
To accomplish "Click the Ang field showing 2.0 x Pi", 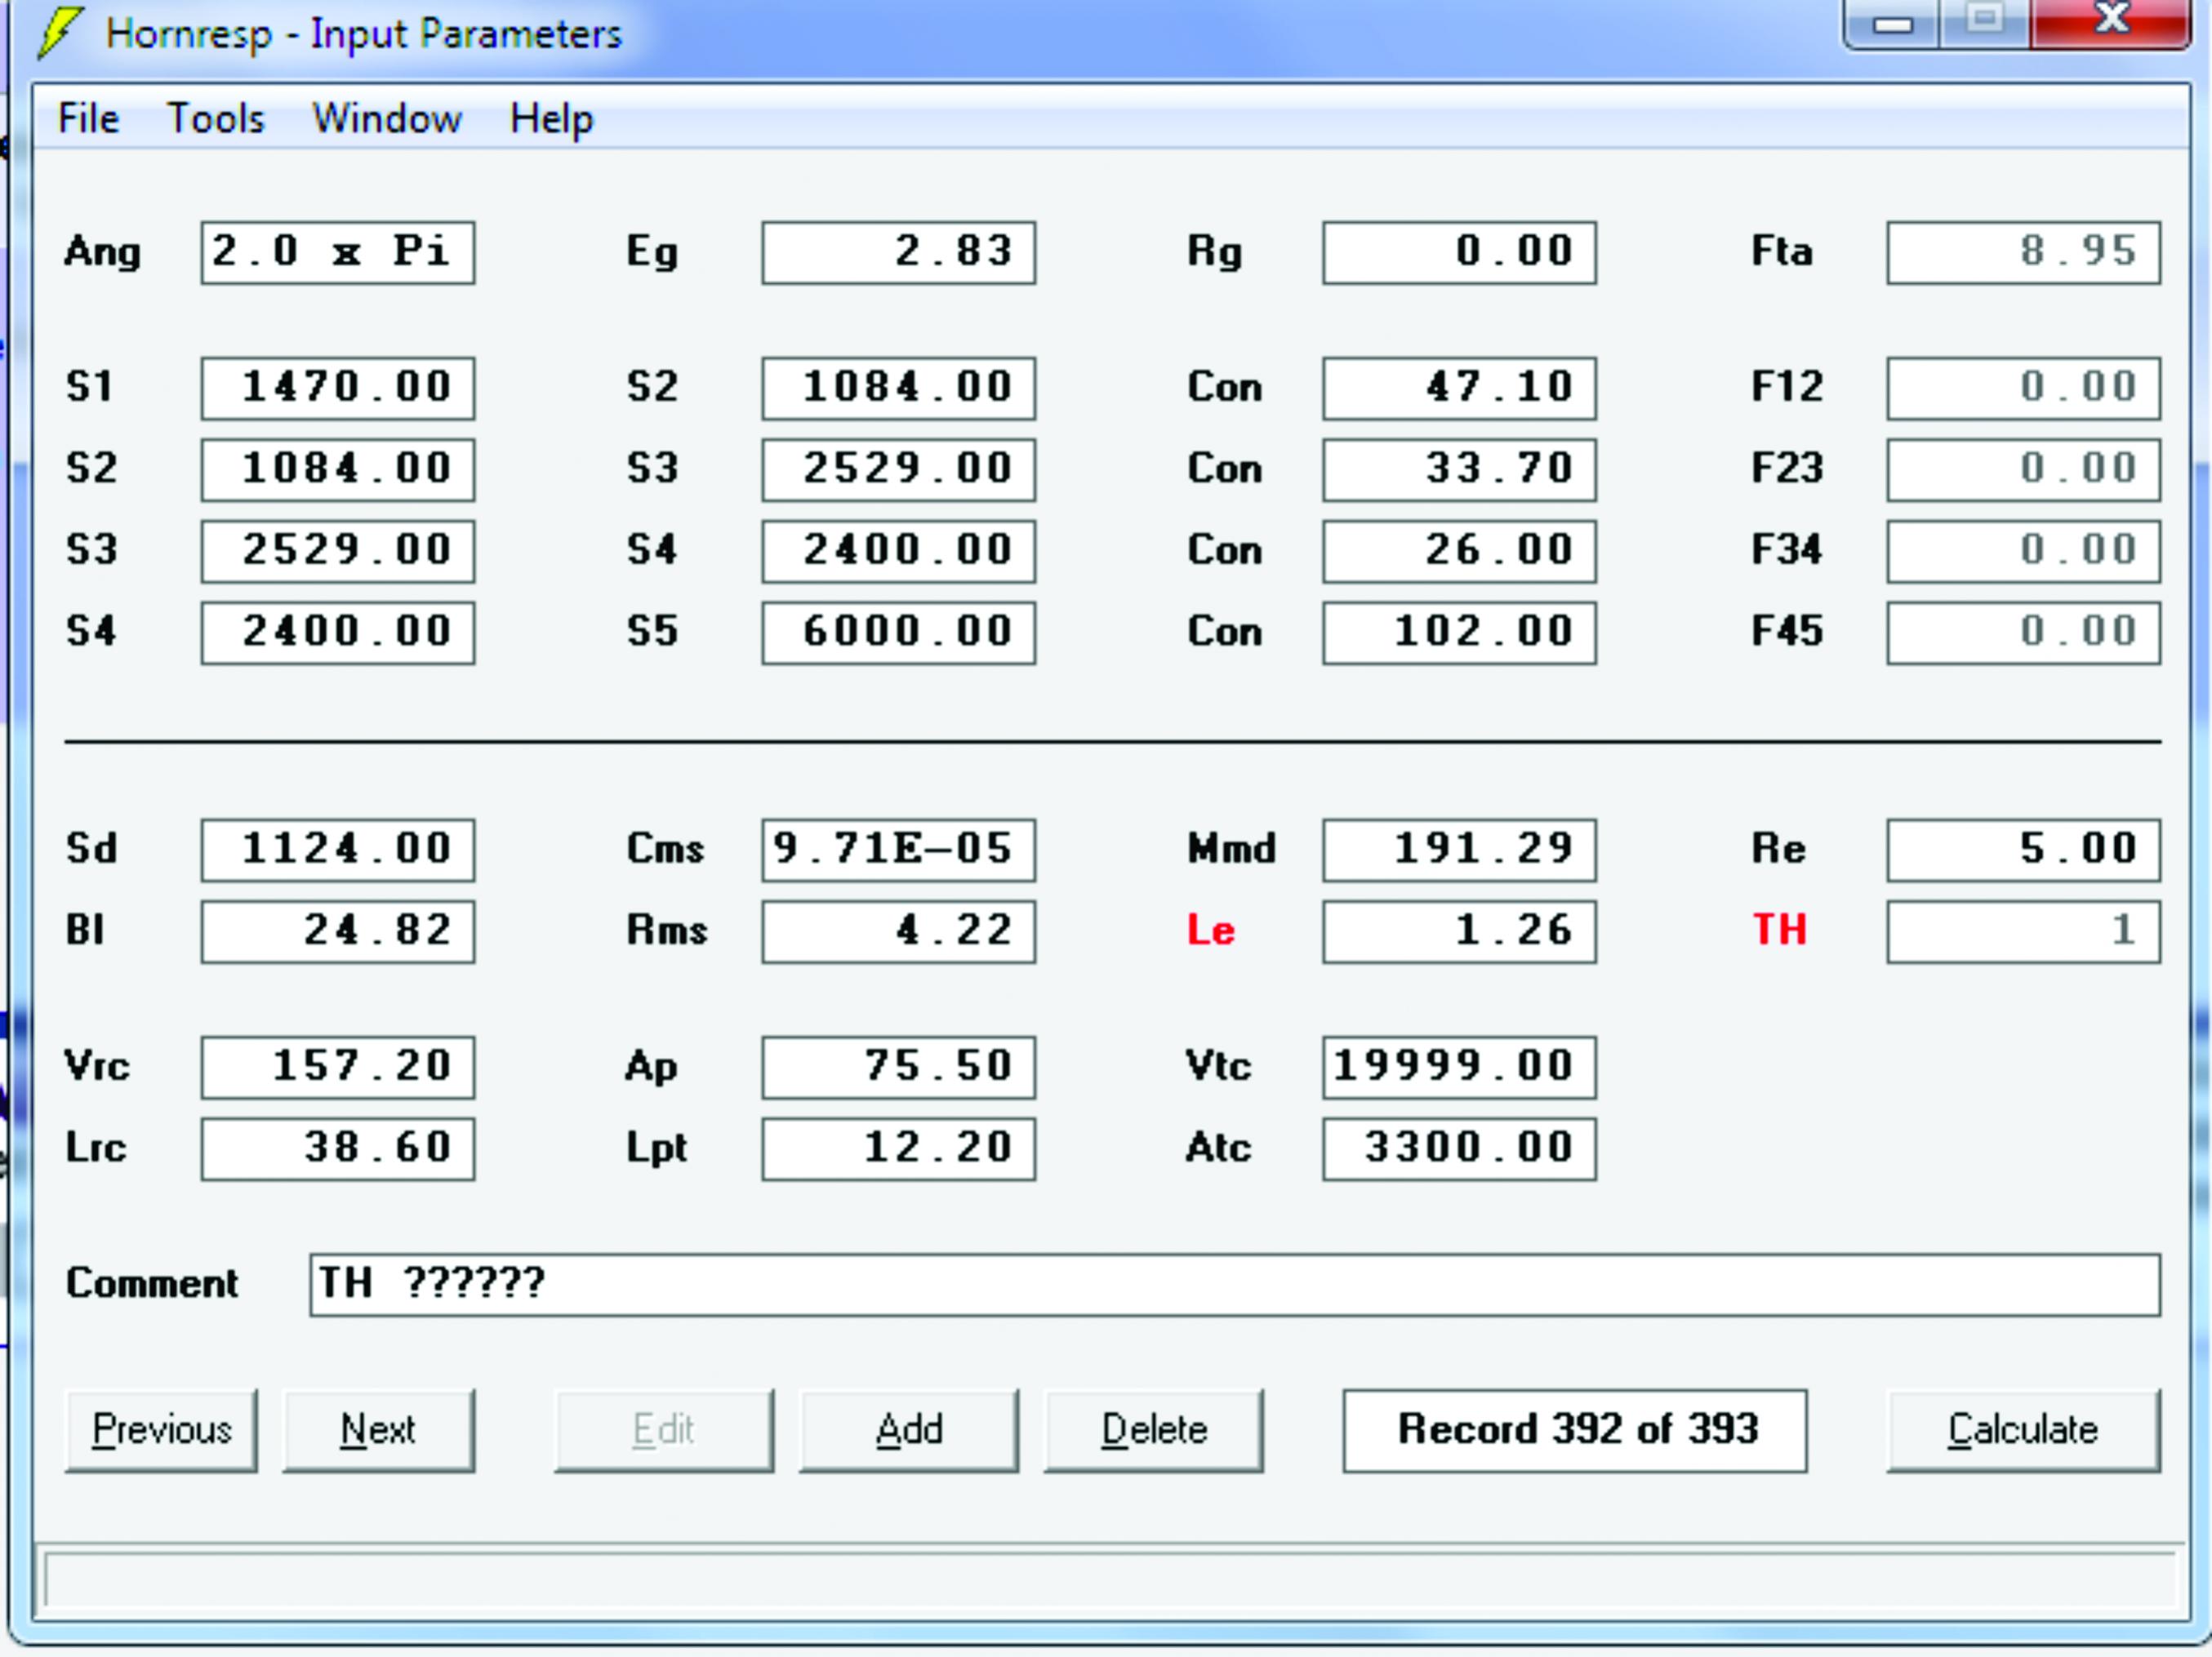I will point(338,253).
